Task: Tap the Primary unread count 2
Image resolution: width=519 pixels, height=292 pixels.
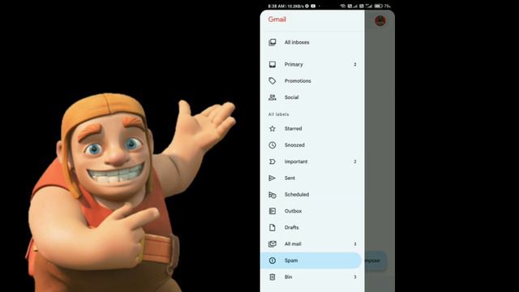Action: point(355,64)
